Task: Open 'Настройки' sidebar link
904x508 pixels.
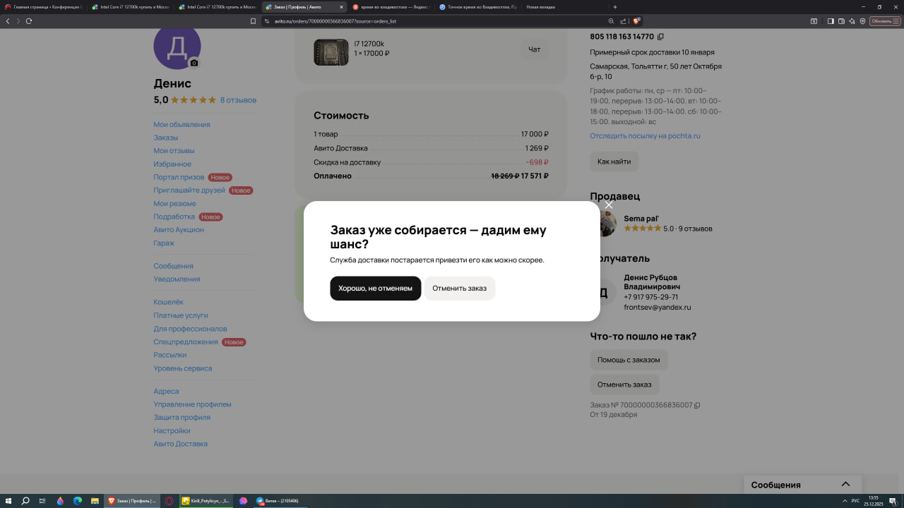Action: [172, 431]
